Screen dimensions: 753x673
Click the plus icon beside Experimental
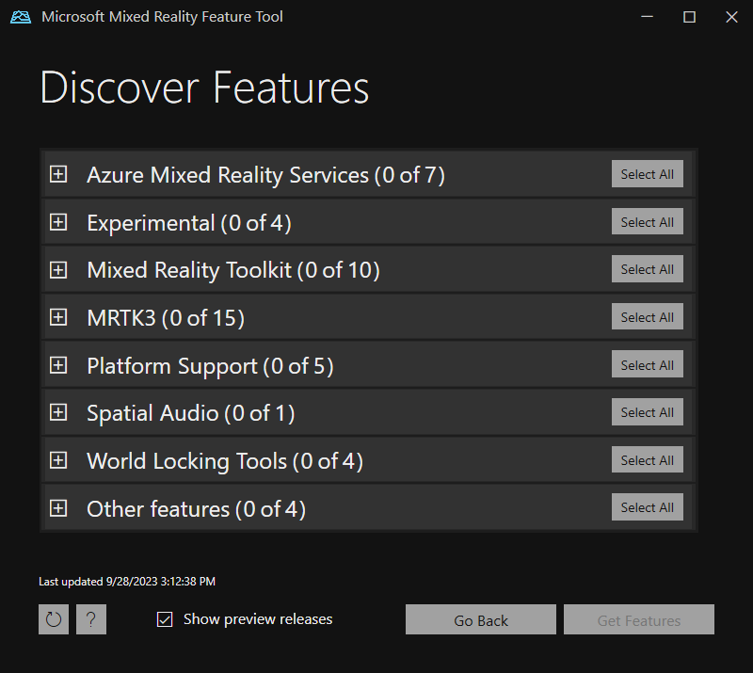58,222
